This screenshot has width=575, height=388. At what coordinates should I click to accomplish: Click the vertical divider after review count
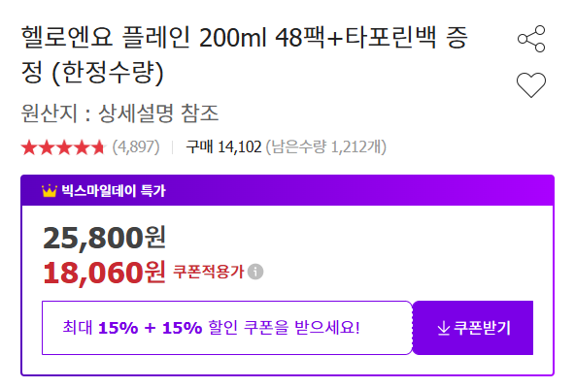172,147
